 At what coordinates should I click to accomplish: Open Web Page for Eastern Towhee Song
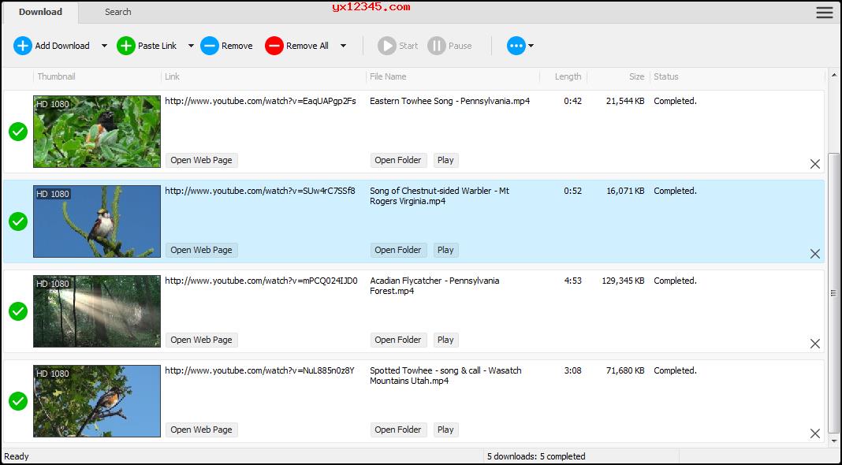point(201,160)
